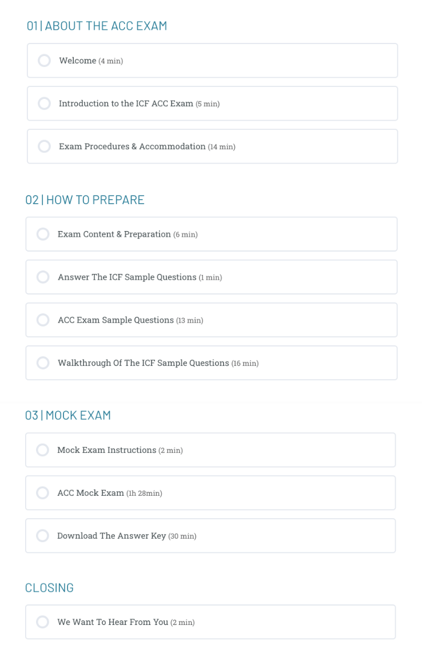Mark We Want To Hear From You complete

(x=43, y=622)
